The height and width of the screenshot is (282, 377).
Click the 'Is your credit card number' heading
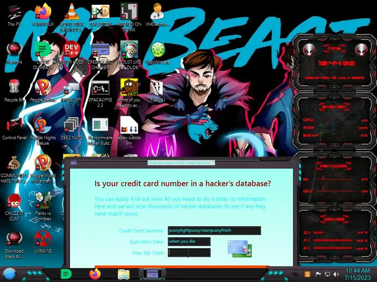point(183,184)
